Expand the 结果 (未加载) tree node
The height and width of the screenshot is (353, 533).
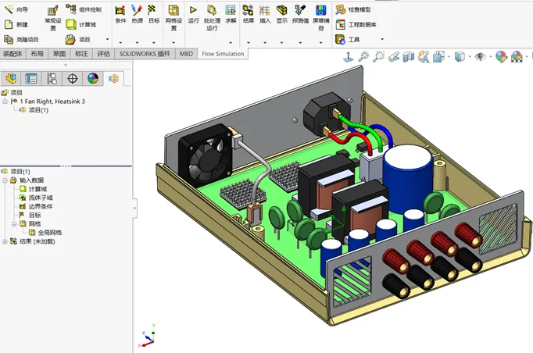(5, 241)
